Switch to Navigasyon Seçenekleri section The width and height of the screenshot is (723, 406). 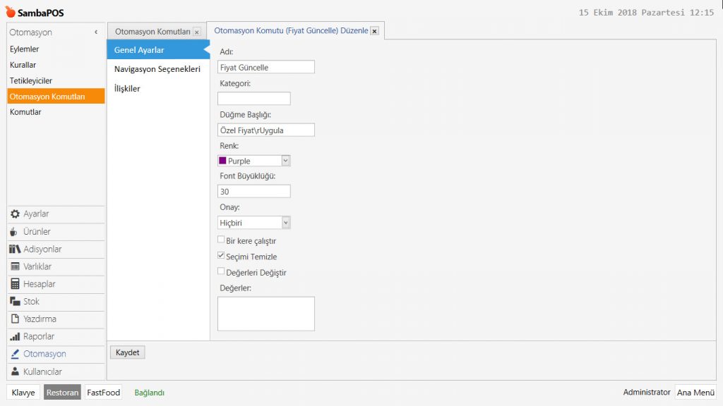coord(157,69)
